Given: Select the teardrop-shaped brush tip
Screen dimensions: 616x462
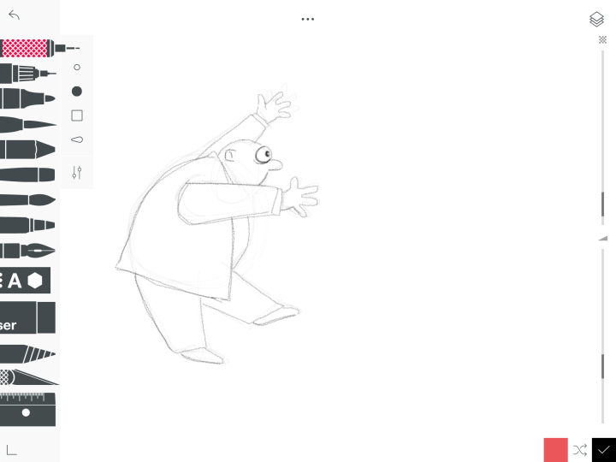Looking at the screenshot, I should (77, 139).
